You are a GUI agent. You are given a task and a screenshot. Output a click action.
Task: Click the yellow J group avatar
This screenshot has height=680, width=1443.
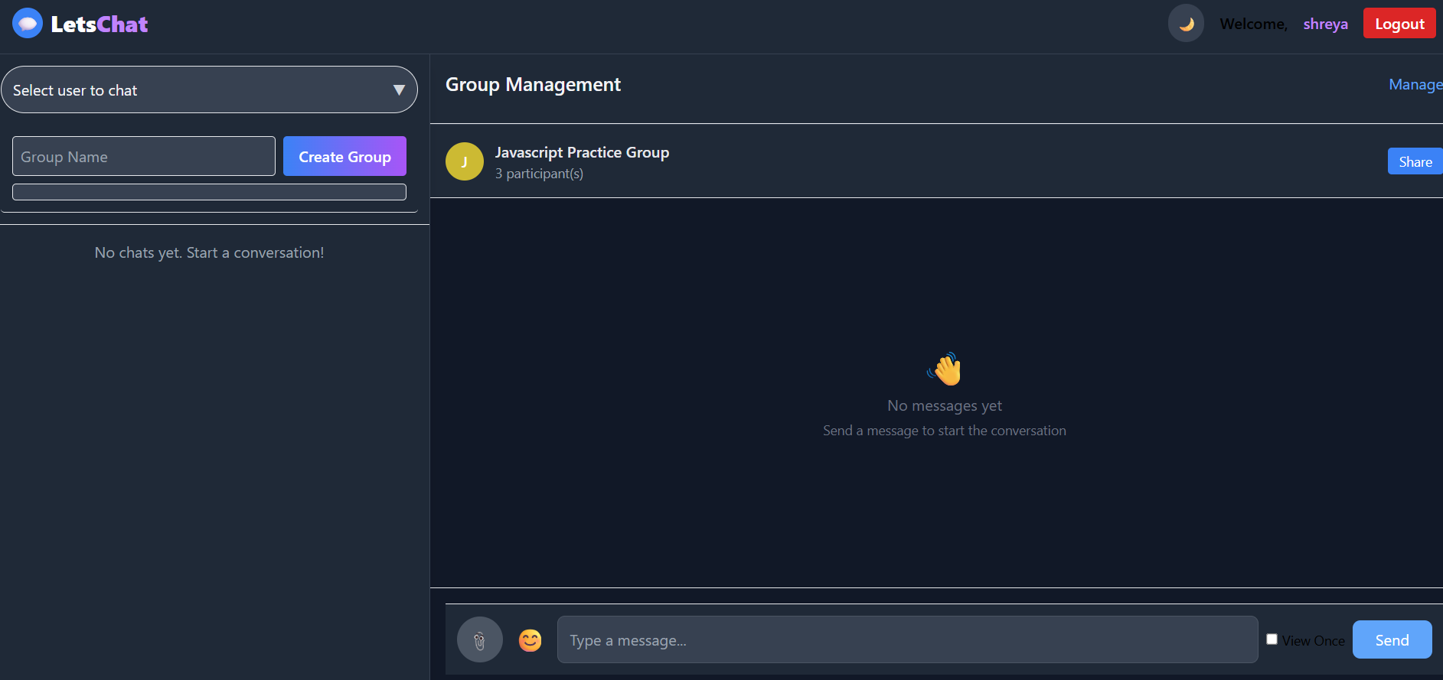point(465,161)
